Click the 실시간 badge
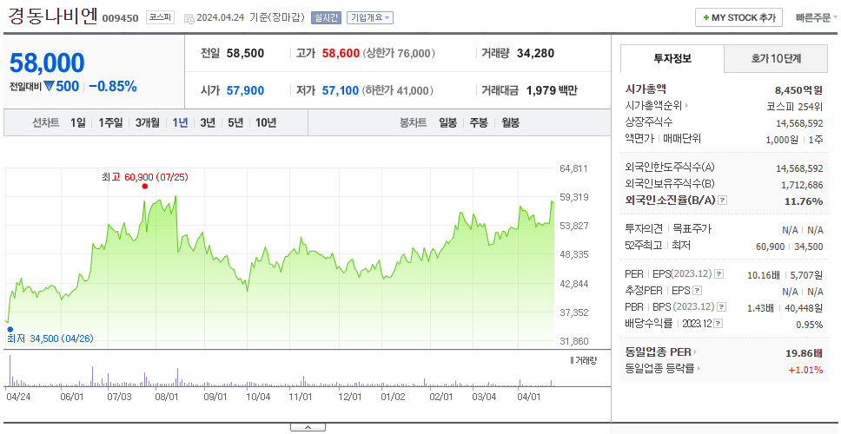841x434 pixels. click(326, 17)
